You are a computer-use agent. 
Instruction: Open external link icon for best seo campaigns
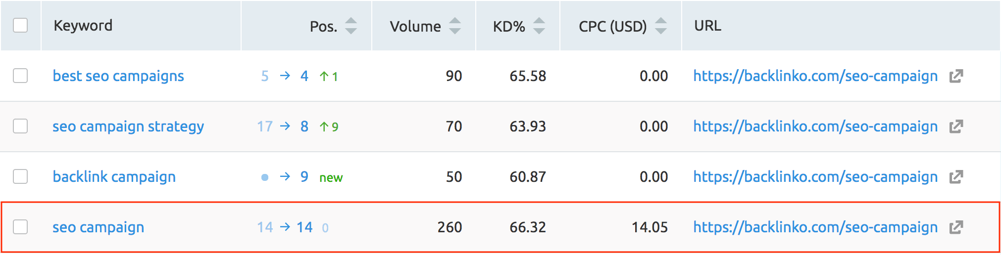(x=956, y=76)
